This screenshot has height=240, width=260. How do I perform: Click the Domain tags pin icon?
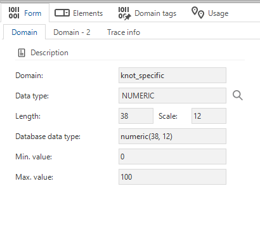coord(124,13)
